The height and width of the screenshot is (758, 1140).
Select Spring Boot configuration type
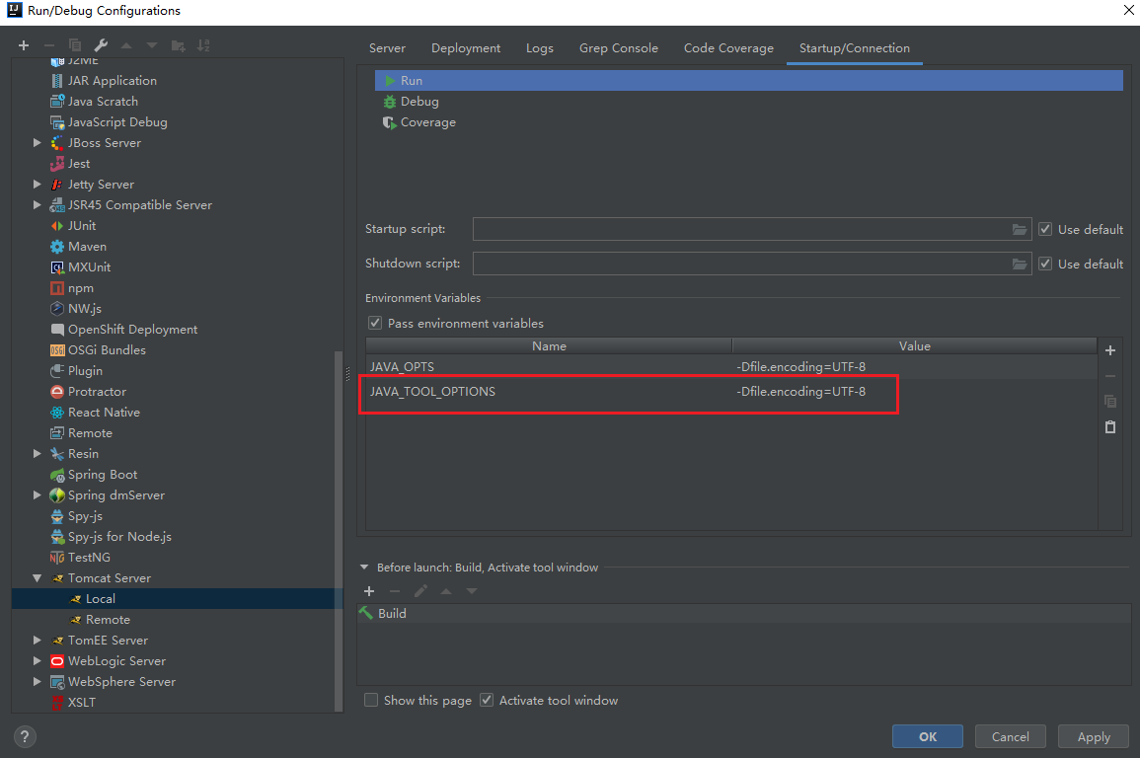(x=103, y=475)
